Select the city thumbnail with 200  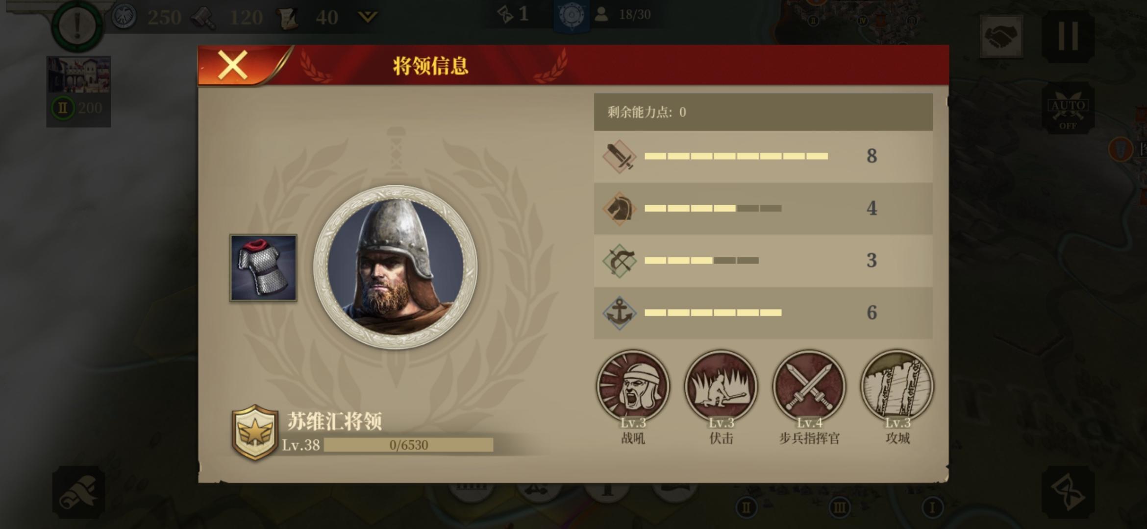[78, 91]
